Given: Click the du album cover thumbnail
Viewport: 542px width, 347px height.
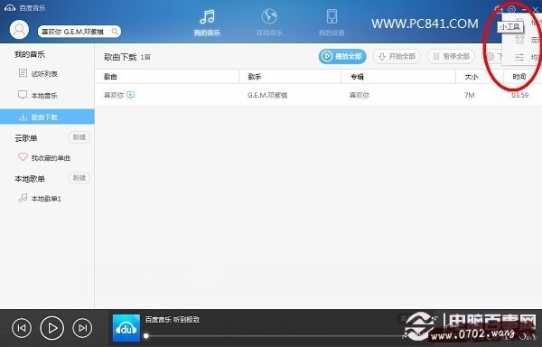Looking at the screenshot, I should tap(126, 328).
